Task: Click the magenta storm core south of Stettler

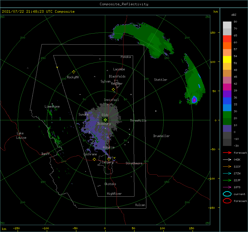Action: pyautogui.click(x=194, y=100)
